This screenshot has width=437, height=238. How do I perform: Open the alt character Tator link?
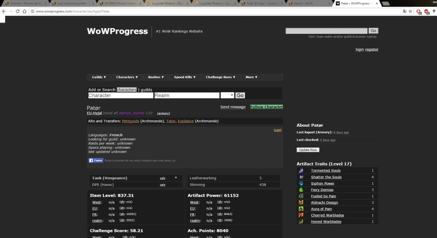tap(171, 121)
